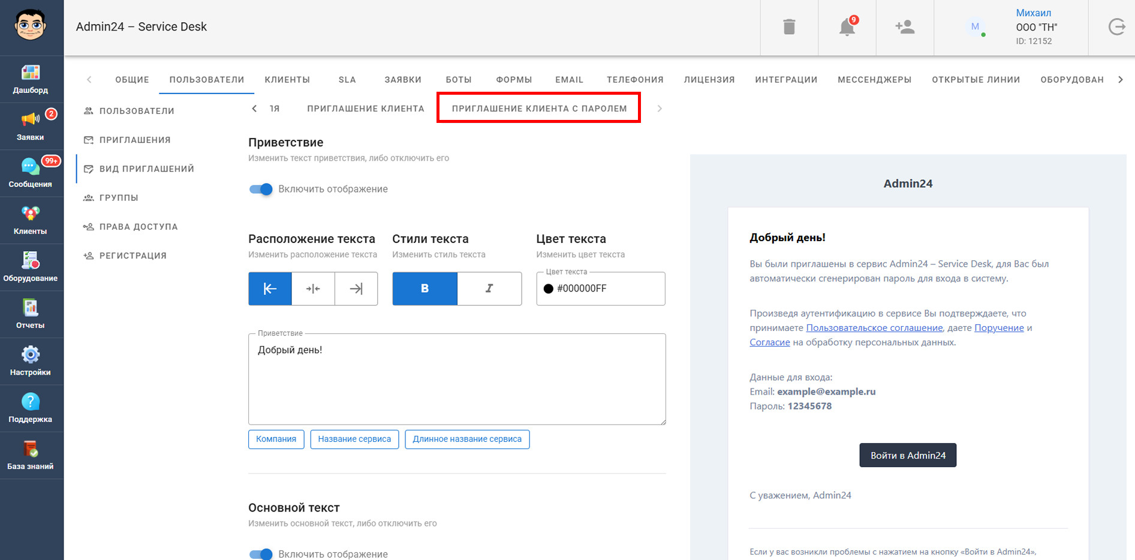This screenshot has height=560, width=1135.
Task: Open Заявки section in sidebar
Action: click(31, 126)
